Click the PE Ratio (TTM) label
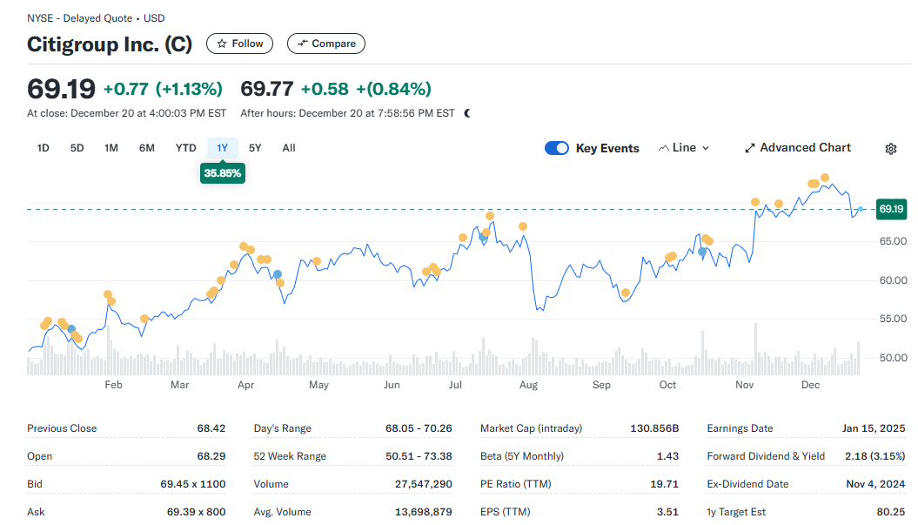 pos(516,484)
